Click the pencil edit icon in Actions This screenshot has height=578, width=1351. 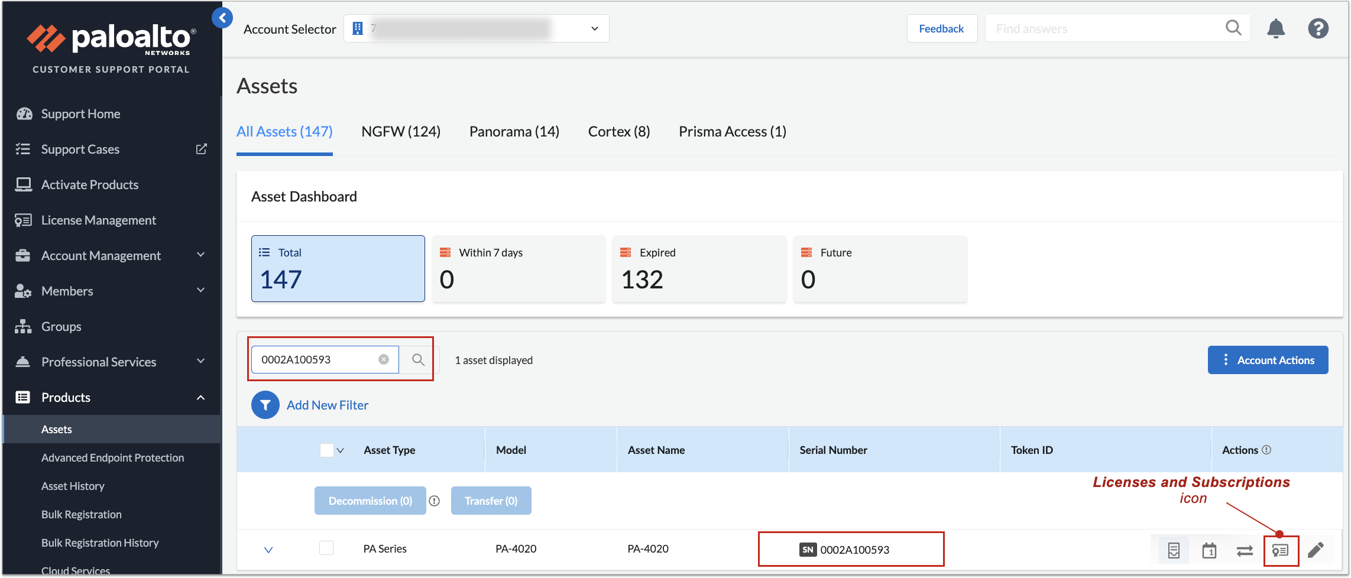[1316, 550]
